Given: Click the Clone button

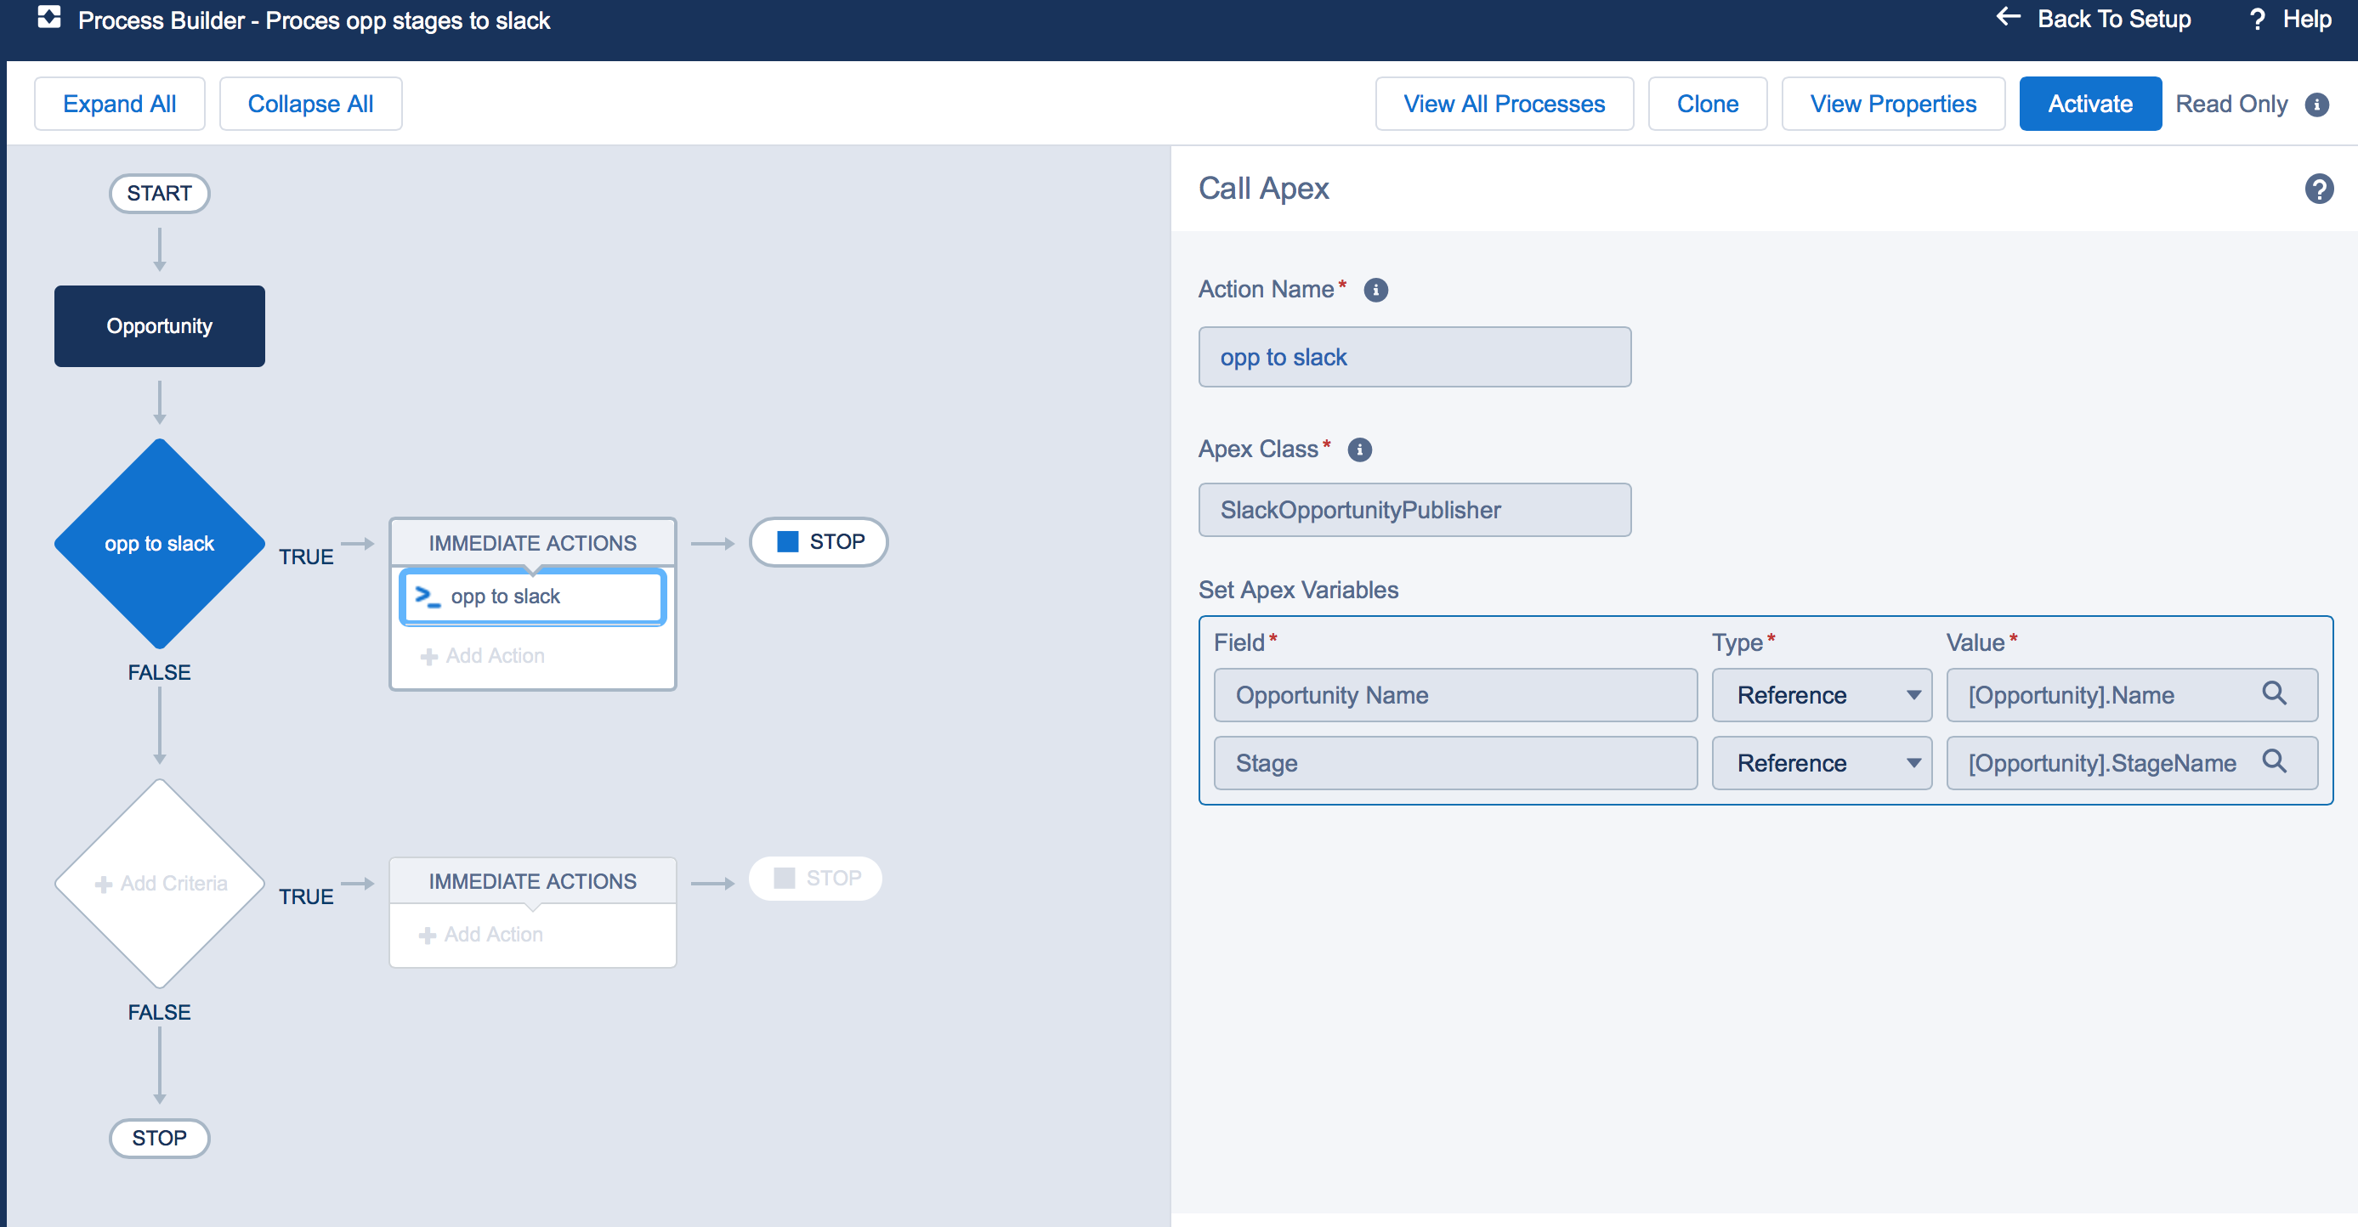Looking at the screenshot, I should pyautogui.click(x=1706, y=105).
